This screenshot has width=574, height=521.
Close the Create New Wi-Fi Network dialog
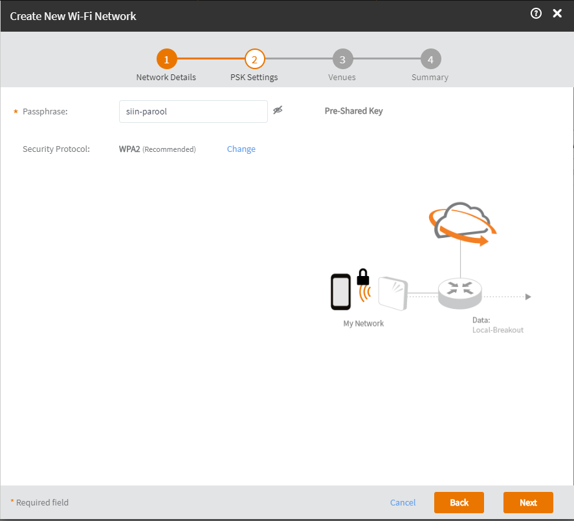(x=557, y=14)
